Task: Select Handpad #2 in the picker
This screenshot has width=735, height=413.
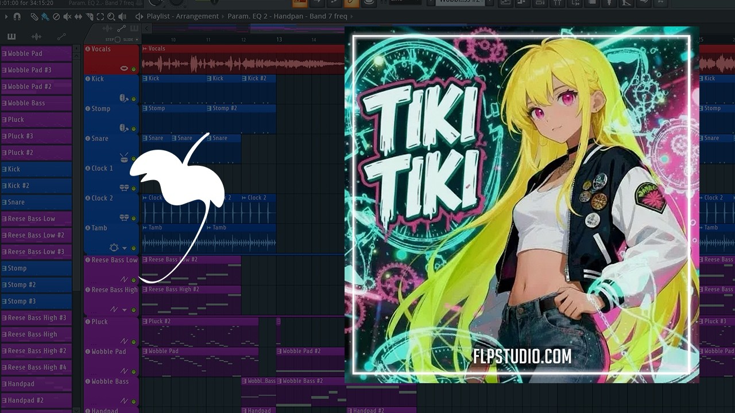Action: 36,400
